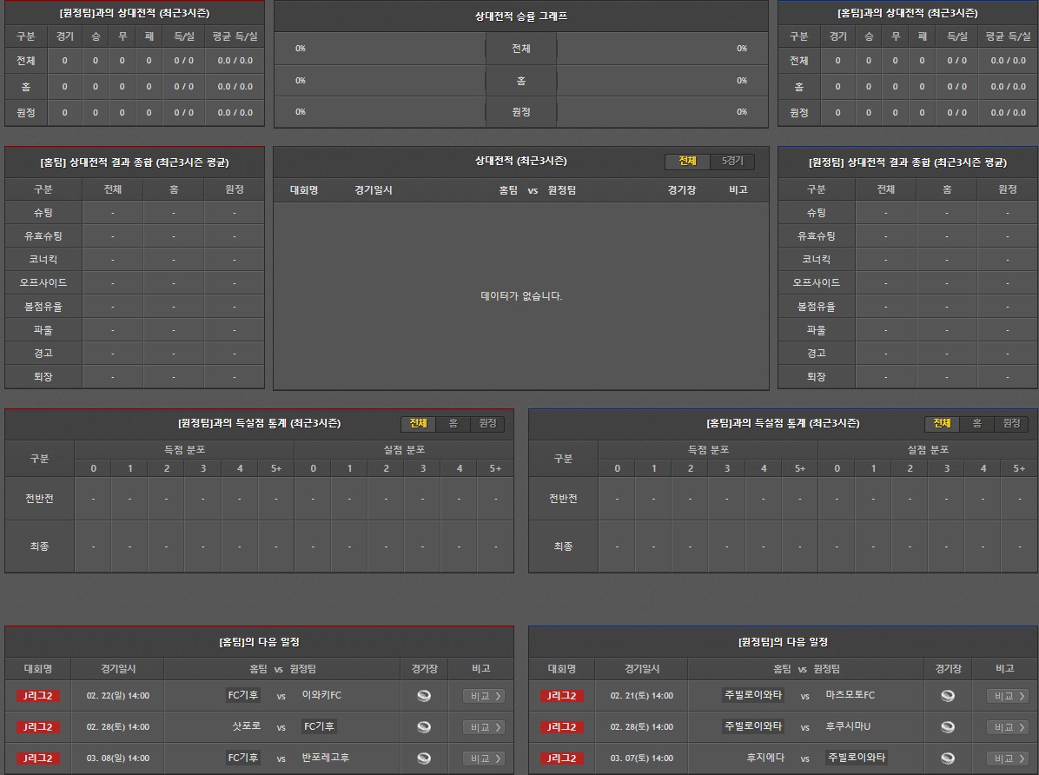Click stadium icon for FC기후 vs 반포레고후 match
Screen dimensions: 1039x775
point(424,758)
